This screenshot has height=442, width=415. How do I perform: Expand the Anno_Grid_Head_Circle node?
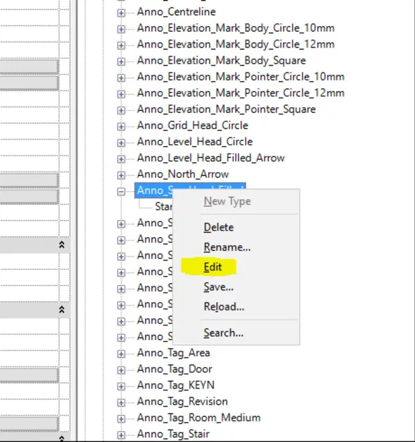coord(121,126)
